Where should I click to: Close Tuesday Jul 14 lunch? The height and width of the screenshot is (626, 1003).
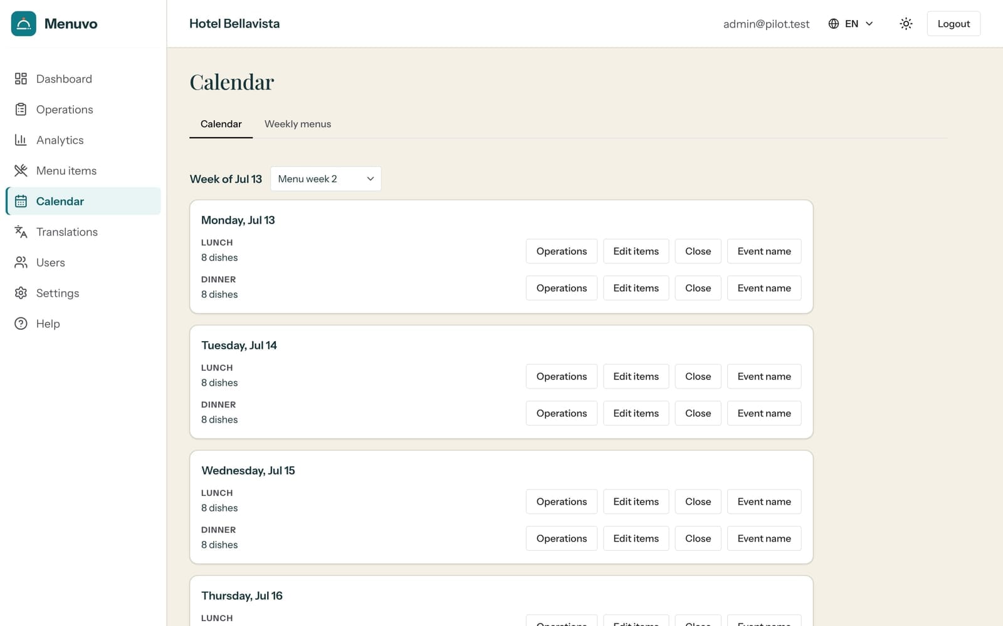coord(698,376)
